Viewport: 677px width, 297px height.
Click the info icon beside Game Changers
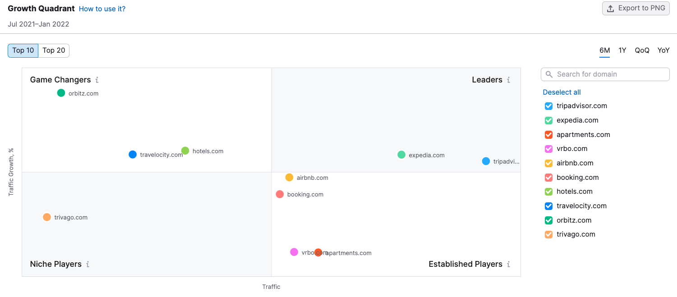(97, 80)
